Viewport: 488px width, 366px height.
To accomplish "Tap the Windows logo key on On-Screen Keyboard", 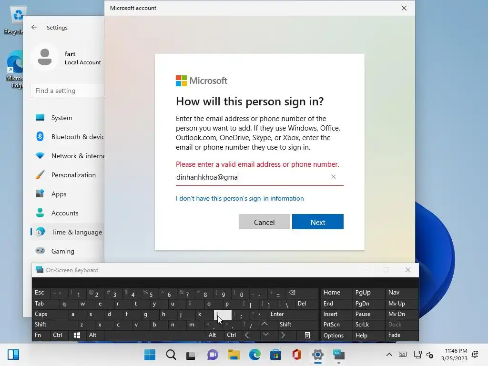I will point(77,335).
